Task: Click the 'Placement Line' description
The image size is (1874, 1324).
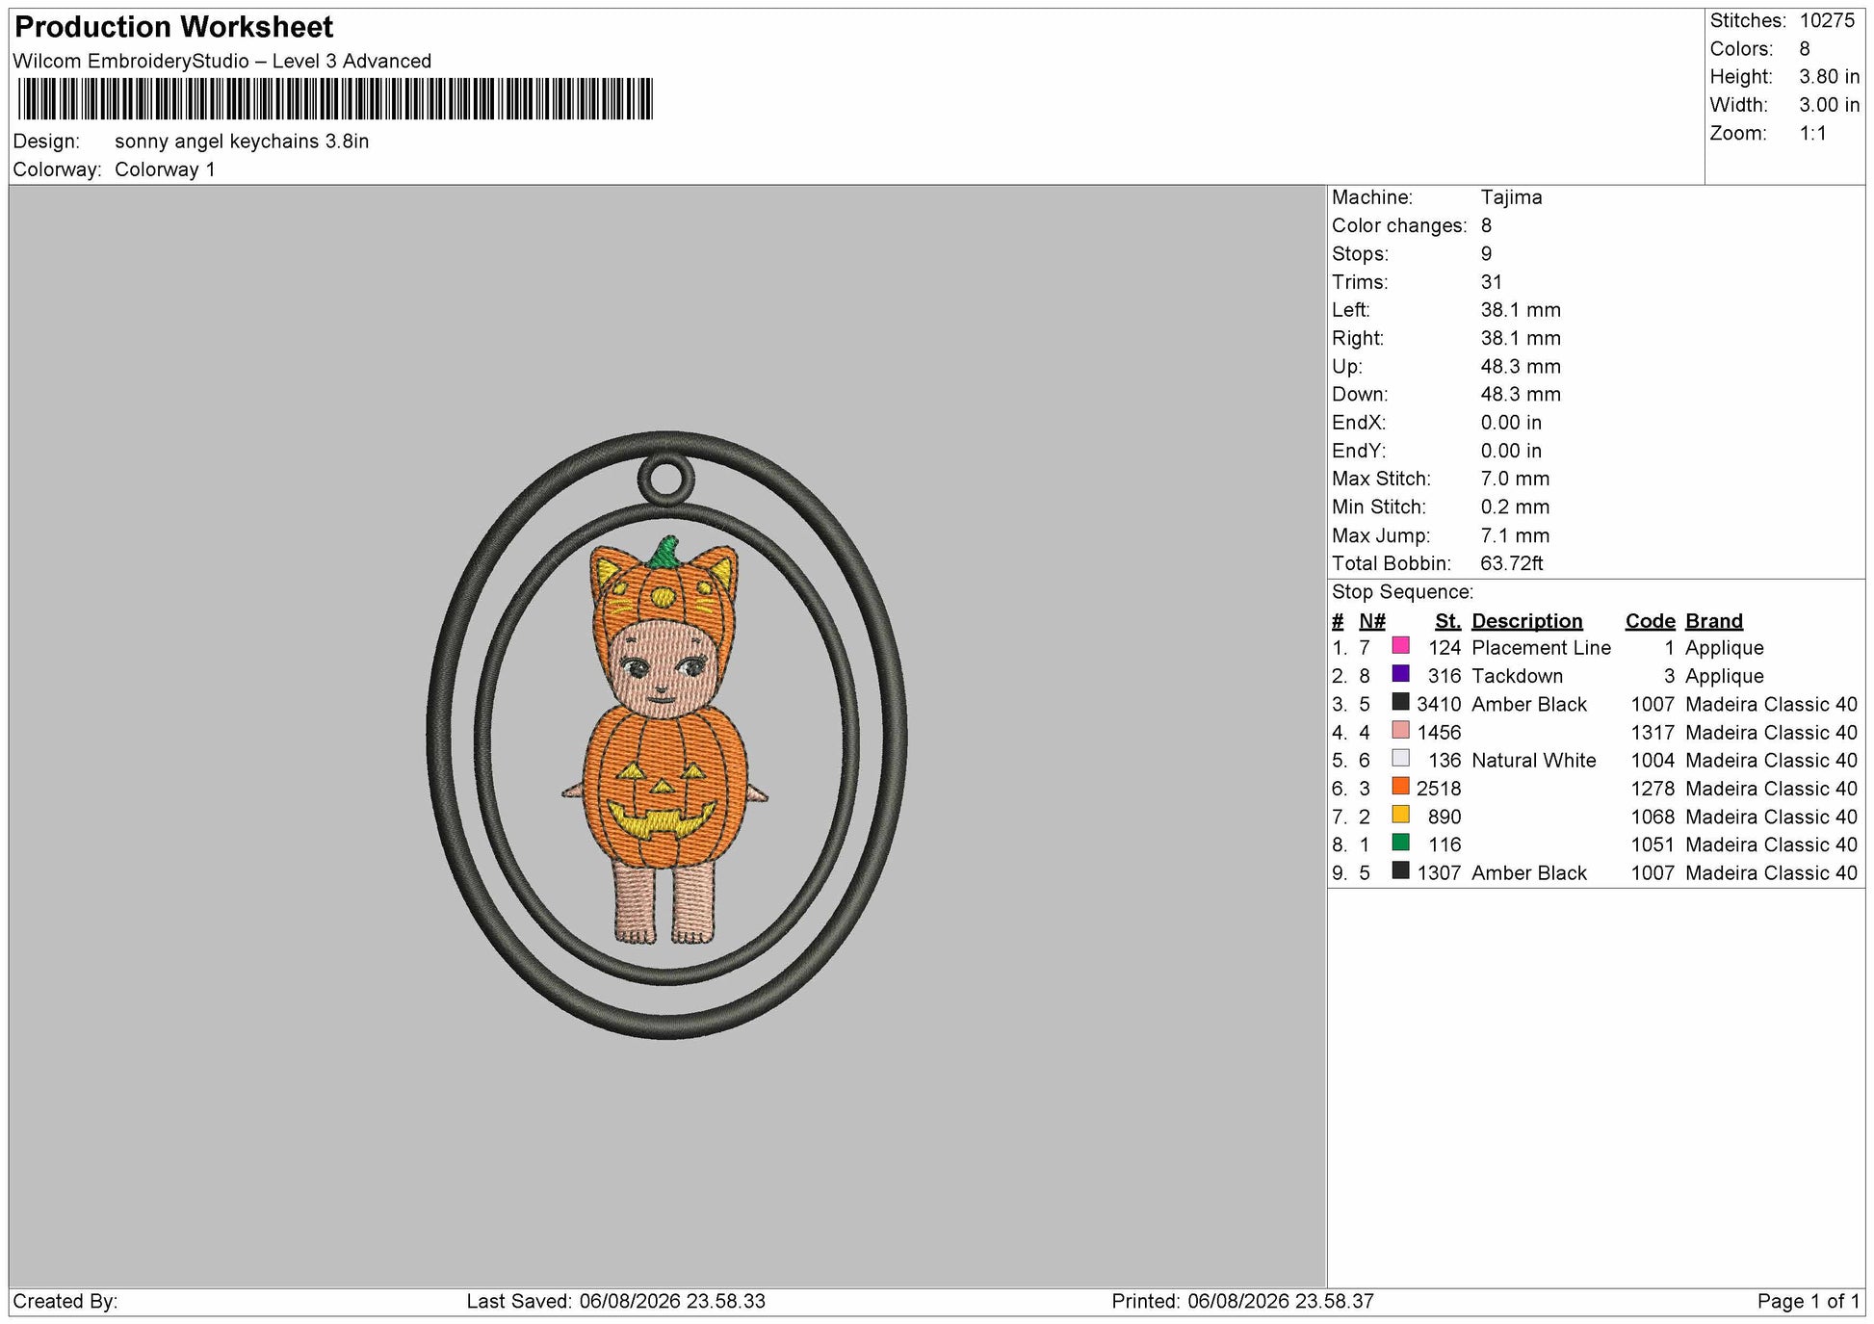Action: 1541,648
